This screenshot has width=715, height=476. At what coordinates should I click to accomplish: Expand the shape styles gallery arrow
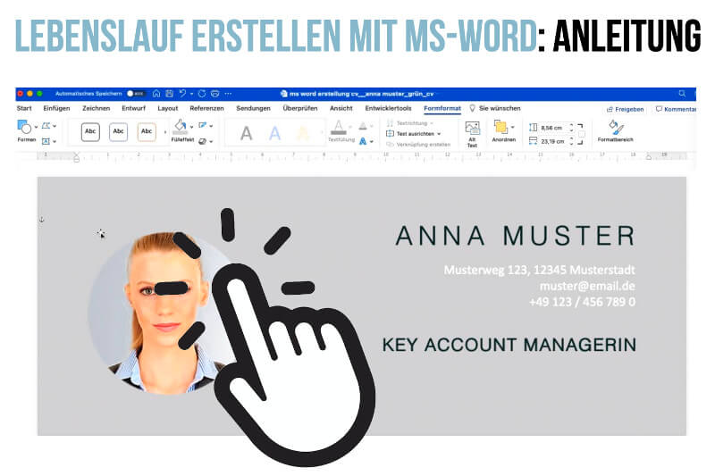pyautogui.click(x=165, y=132)
